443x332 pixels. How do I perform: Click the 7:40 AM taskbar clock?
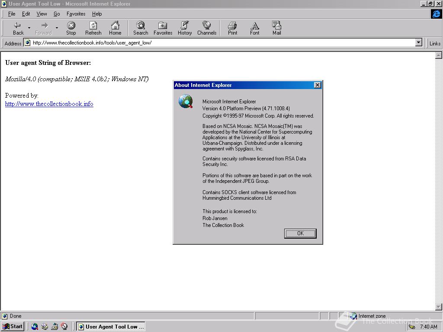coord(429,327)
